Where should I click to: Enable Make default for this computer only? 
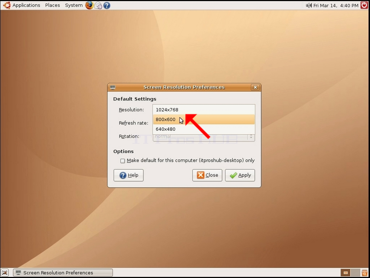[x=122, y=161]
